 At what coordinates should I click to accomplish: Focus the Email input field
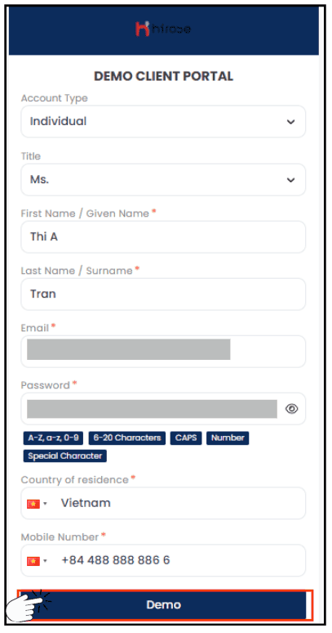tap(163, 352)
